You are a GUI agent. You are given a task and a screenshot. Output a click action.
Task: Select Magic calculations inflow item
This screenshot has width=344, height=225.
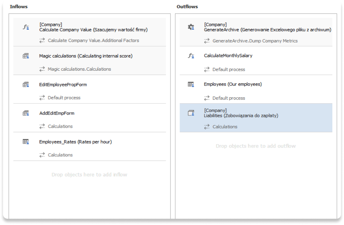[x=86, y=56]
